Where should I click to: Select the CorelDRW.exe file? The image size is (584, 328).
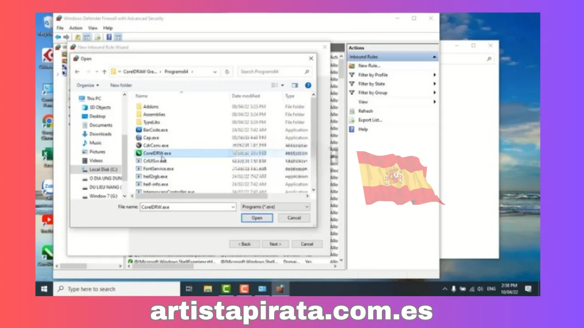pos(157,153)
